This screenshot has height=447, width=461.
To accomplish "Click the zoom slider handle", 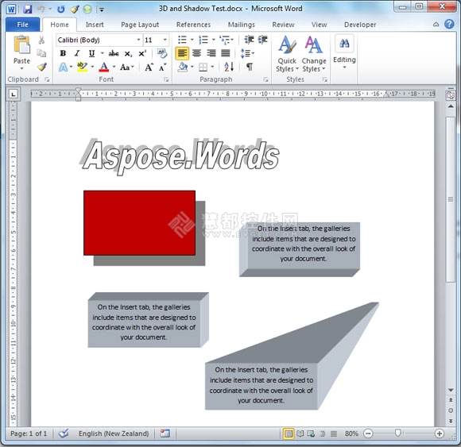I will (397, 434).
